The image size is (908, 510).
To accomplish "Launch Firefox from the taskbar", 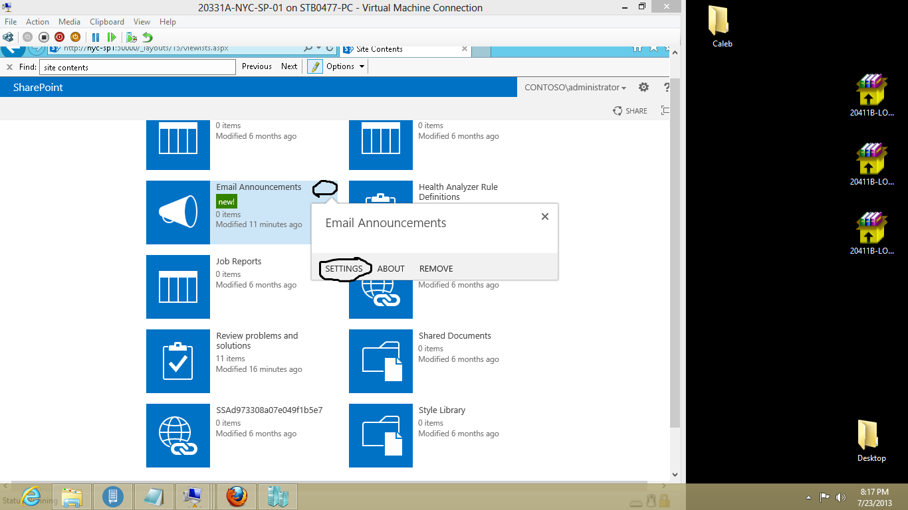I will (236, 496).
